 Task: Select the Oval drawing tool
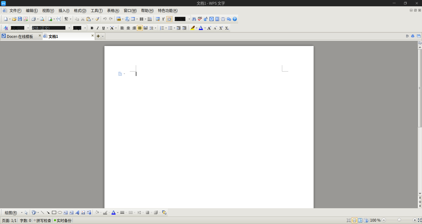[x=60, y=212]
